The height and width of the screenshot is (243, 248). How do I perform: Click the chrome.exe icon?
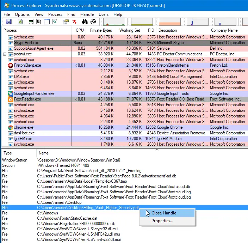[x=11, y=127]
